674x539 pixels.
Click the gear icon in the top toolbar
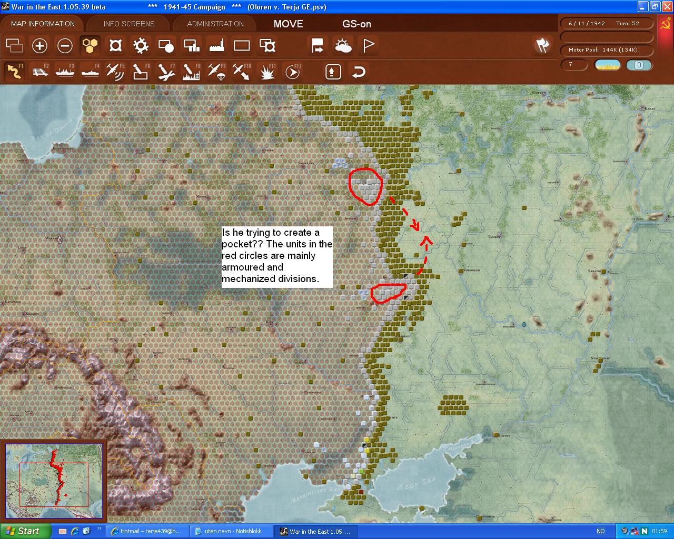(x=141, y=46)
